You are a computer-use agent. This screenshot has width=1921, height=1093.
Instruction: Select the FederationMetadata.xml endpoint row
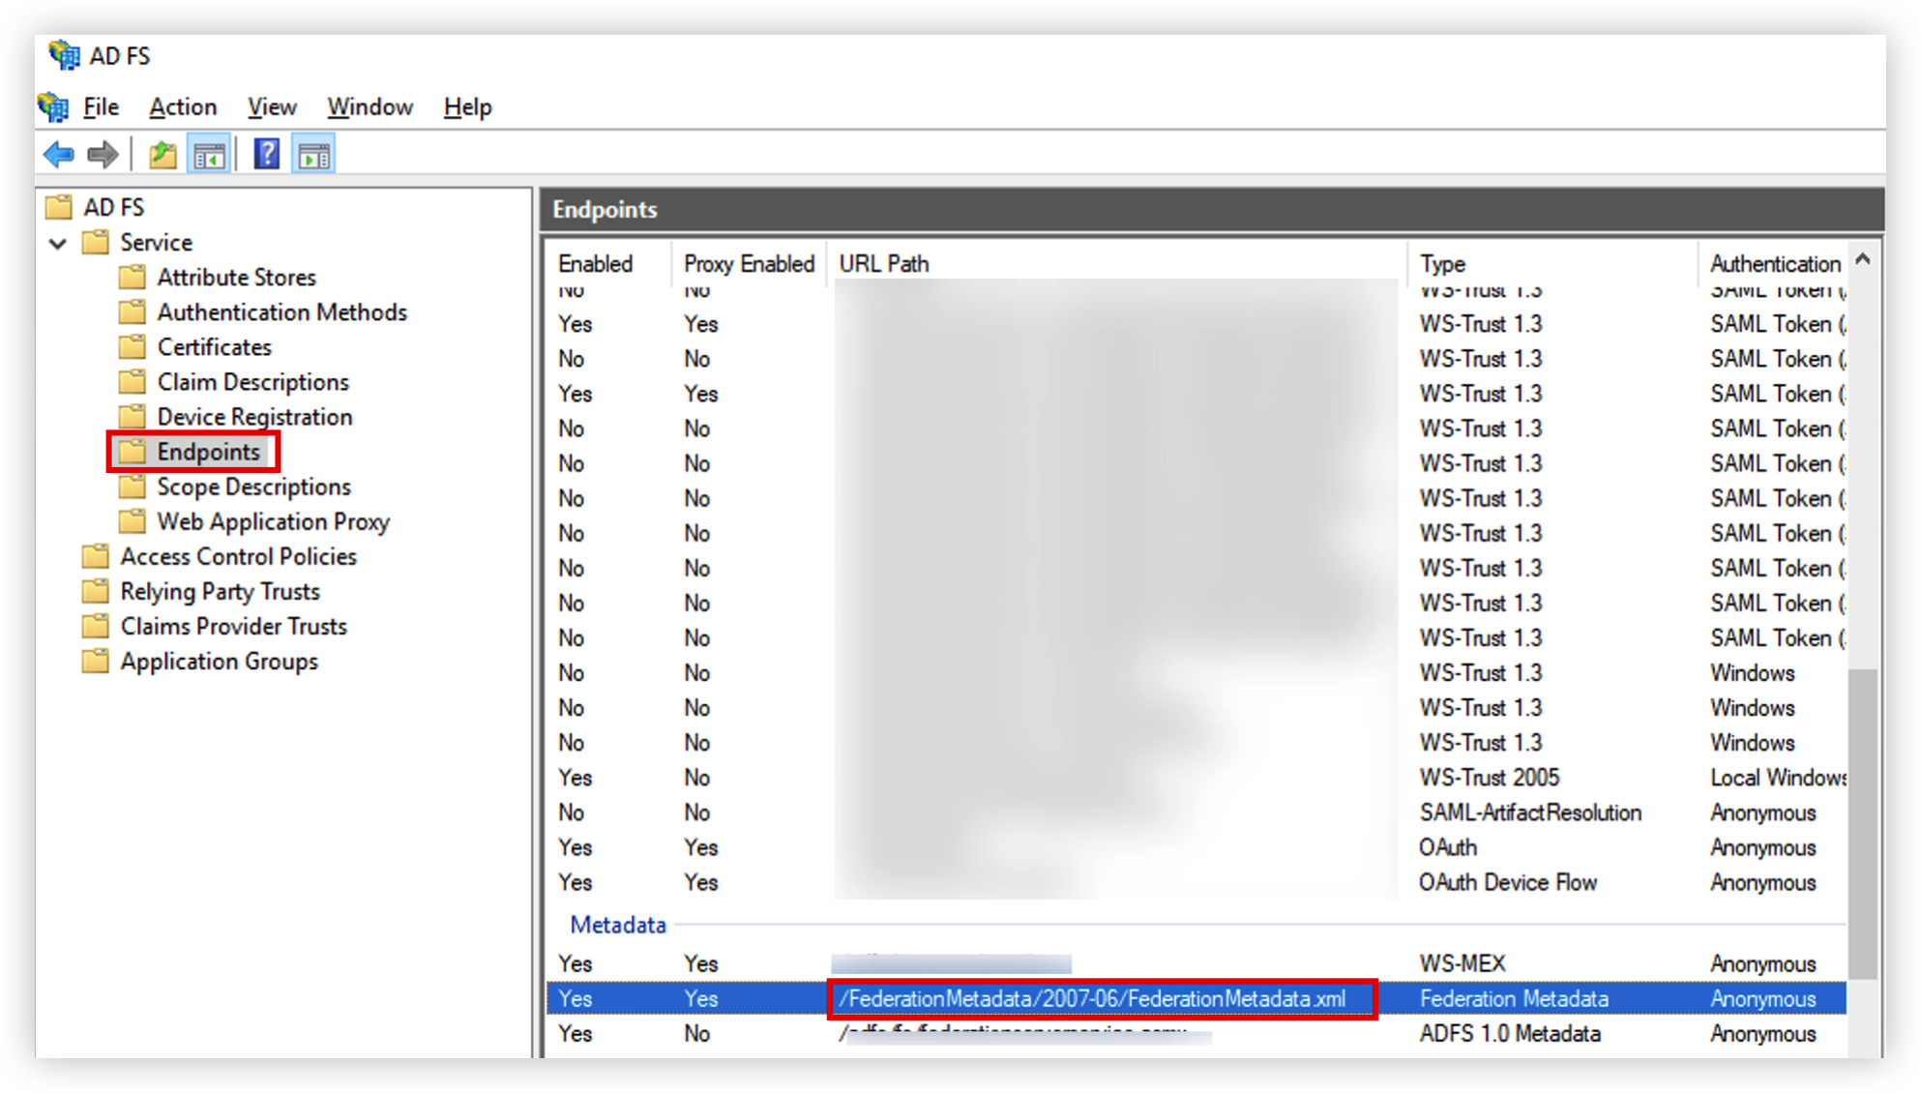click(x=1196, y=998)
